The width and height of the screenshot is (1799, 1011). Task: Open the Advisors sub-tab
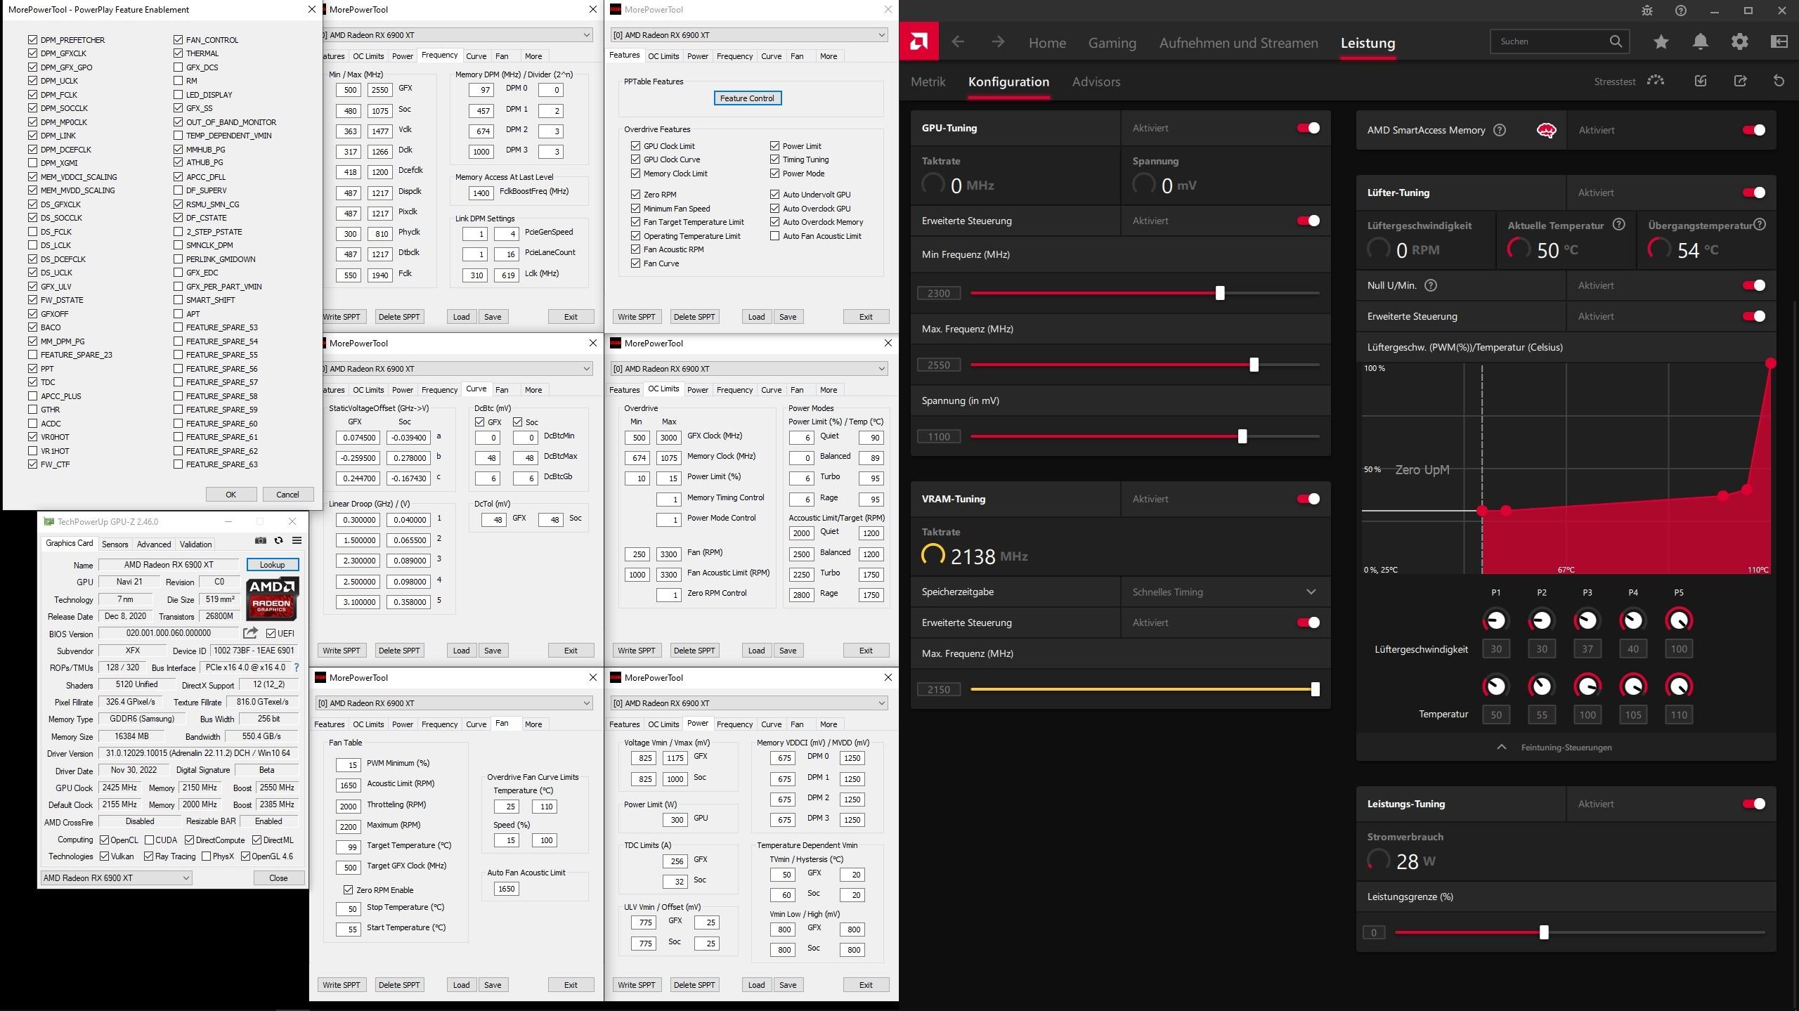(1096, 81)
